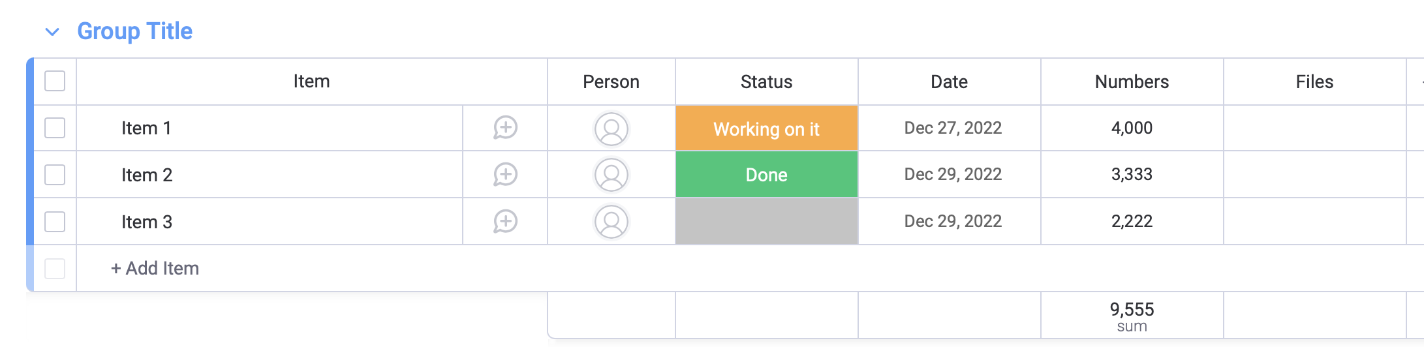Change the Done status label

coord(767,175)
